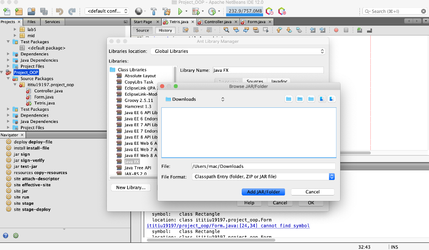
Task: Switch to the Files tab
Action: click(31, 22)
